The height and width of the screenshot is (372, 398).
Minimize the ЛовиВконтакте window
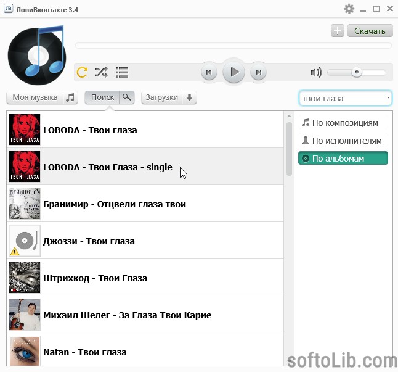click(363, 10)
